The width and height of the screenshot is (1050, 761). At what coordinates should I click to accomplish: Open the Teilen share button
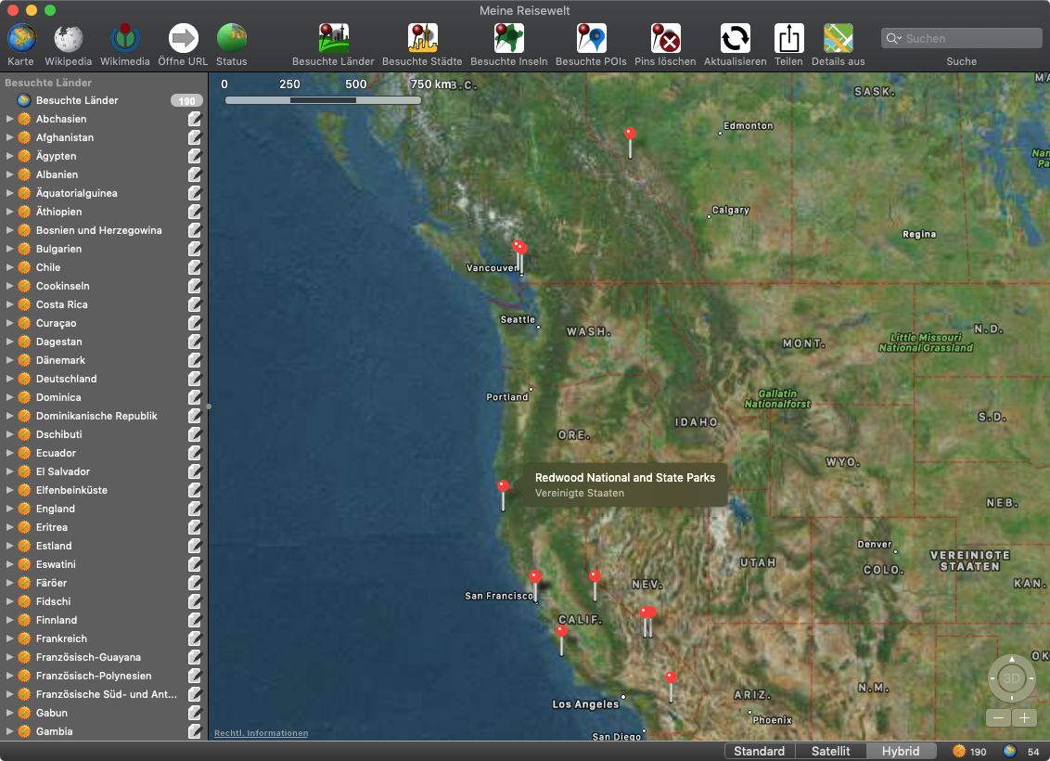788,39
